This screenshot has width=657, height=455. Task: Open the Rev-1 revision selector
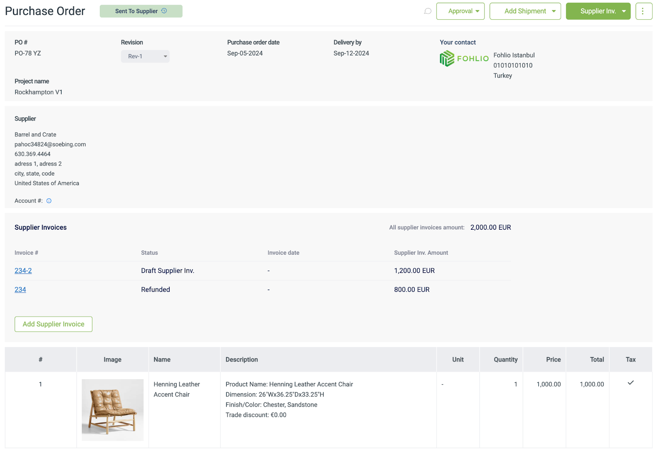point(145,56)
